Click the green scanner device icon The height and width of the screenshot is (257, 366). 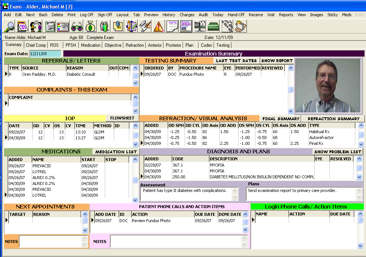(x=213, y=26)
